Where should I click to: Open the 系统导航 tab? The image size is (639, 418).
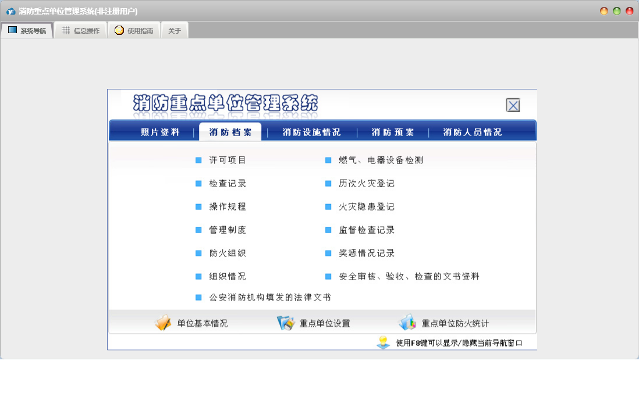point(27,31)
